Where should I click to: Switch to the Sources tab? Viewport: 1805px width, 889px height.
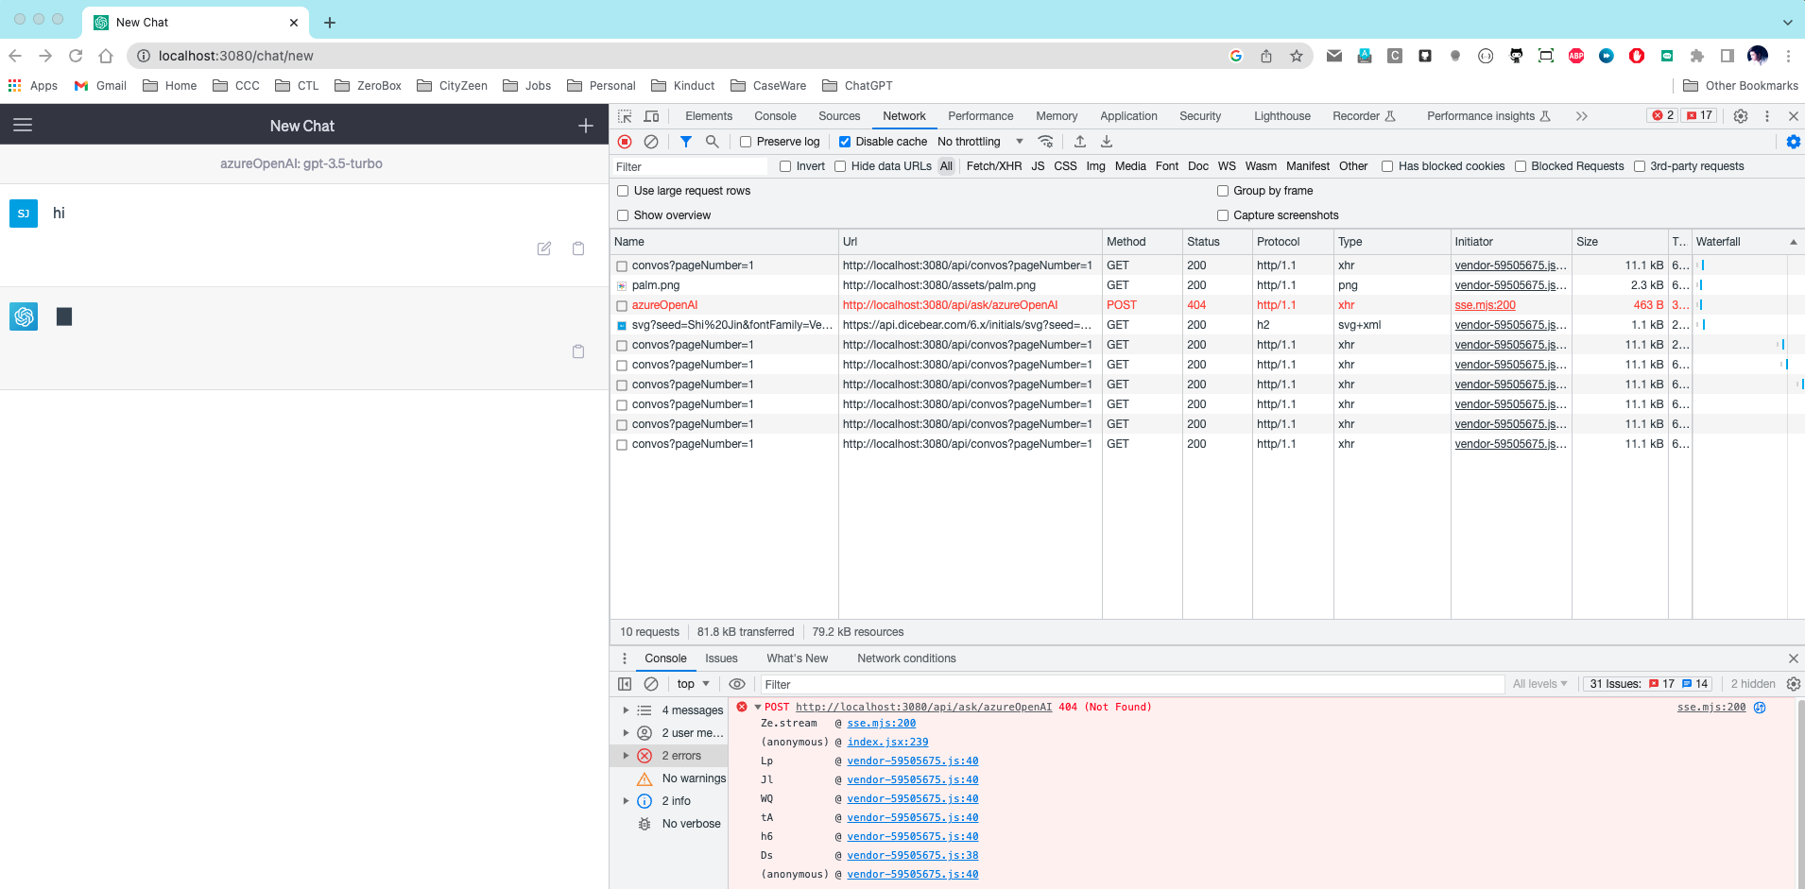pyautogui.click(x=838, y=115)
